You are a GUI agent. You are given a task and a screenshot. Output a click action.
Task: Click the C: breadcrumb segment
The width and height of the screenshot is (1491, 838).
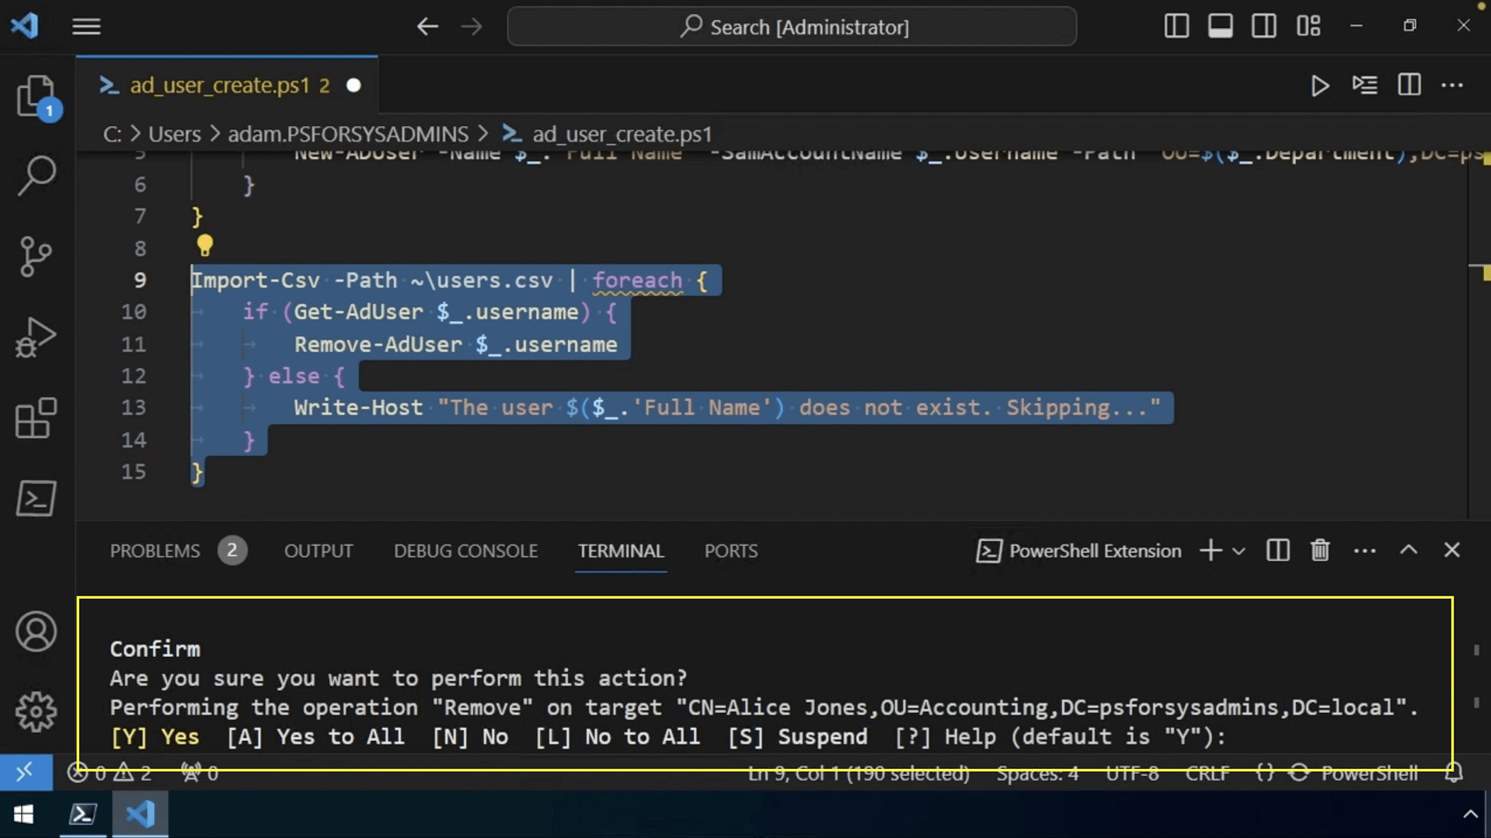click(113, 134)
